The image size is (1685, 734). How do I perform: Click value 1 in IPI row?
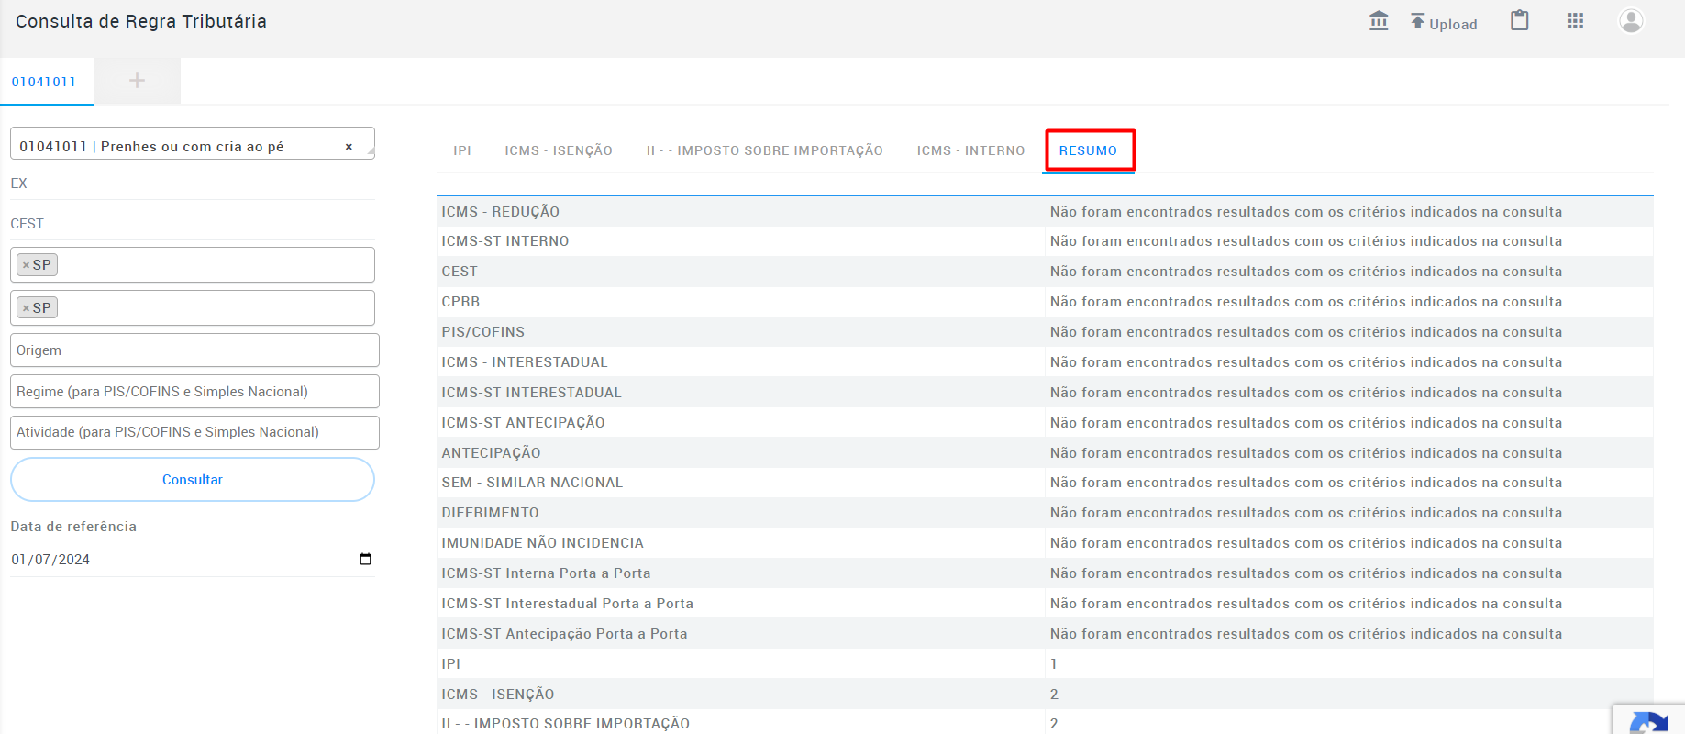(x=1054, y=664)
